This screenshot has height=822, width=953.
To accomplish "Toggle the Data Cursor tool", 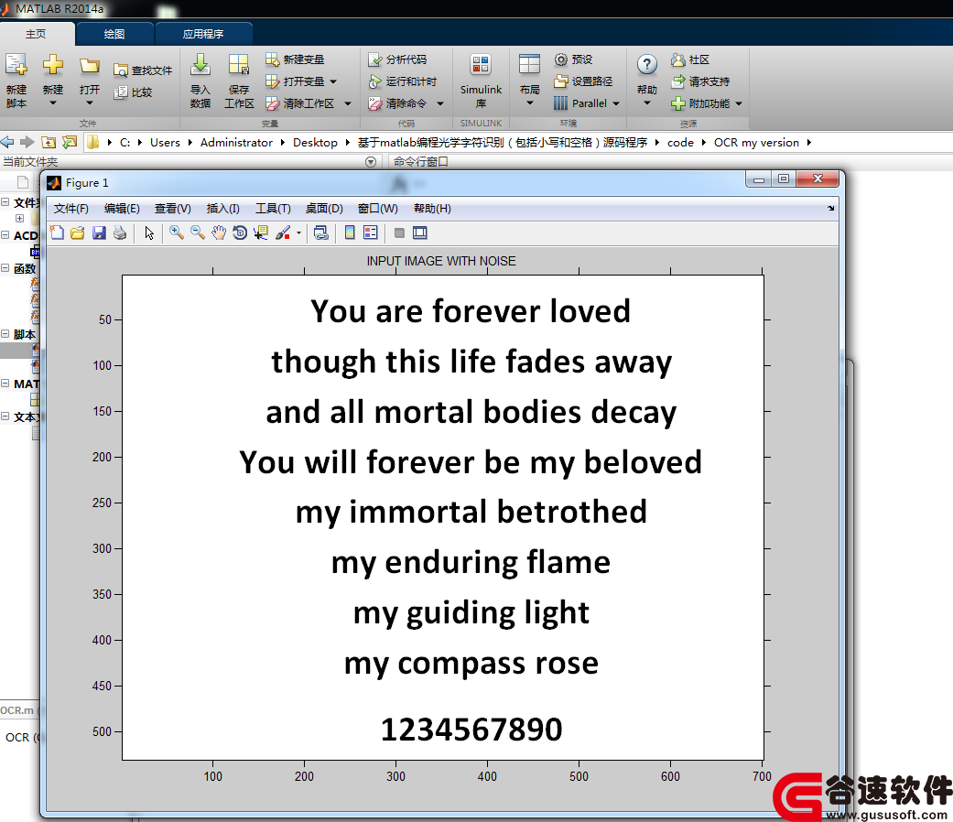I will [x=261, y=233].
